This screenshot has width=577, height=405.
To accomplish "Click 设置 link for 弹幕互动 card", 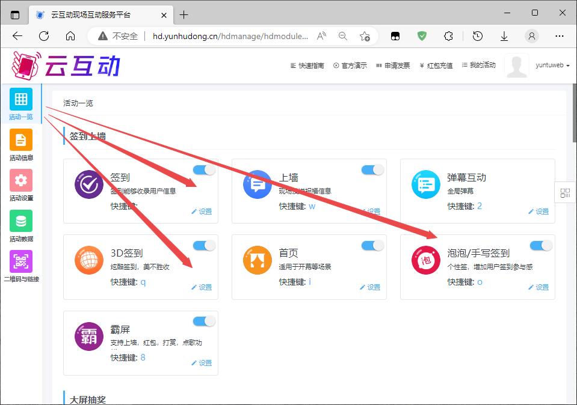I will click(538, 212).
